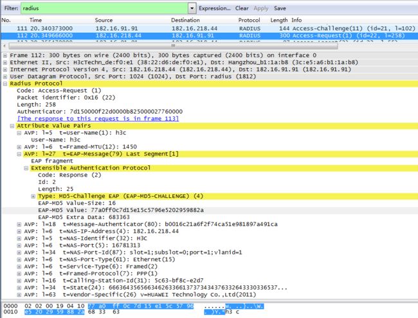Viewport: 418px width, 318px height.
Task: Select the EAP-MD5 Value line
Action: [x=121, y=210]
